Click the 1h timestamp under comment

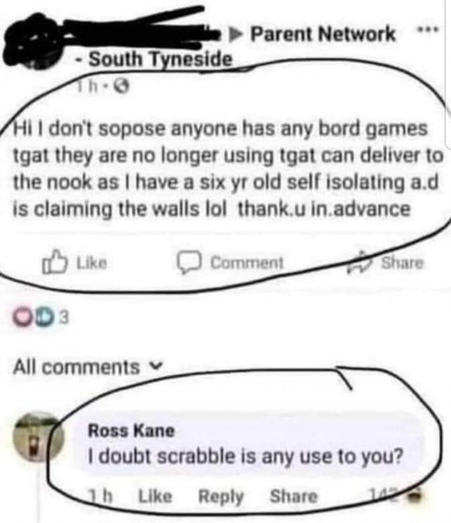tap(100, 496)
